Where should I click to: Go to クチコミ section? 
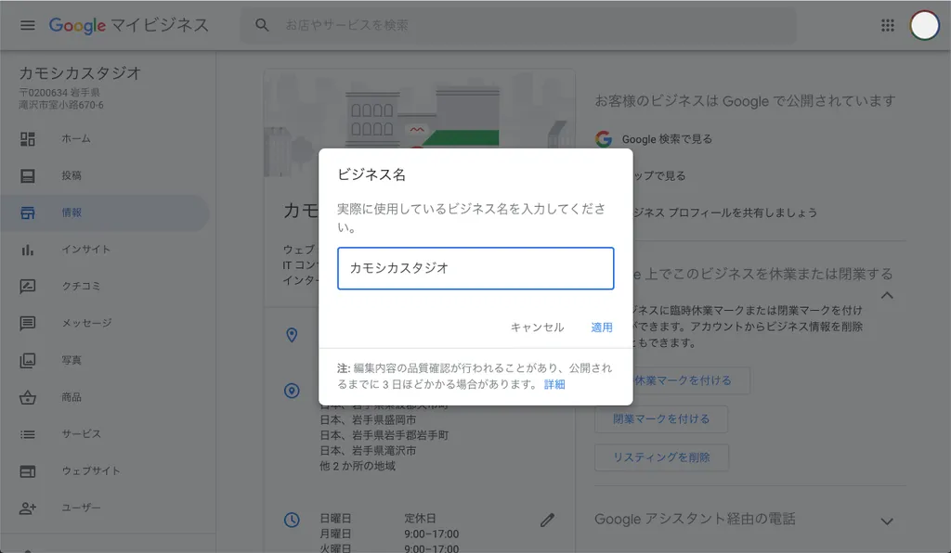pyautogui.click(x=104, y=286)
